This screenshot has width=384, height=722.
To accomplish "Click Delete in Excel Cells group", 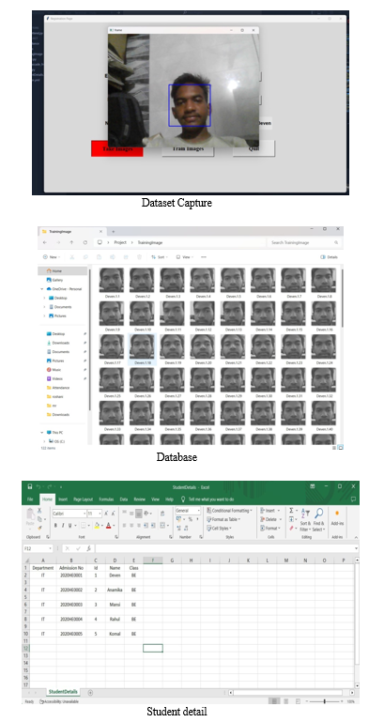I will pyautogui.click(x=270, y=519).
